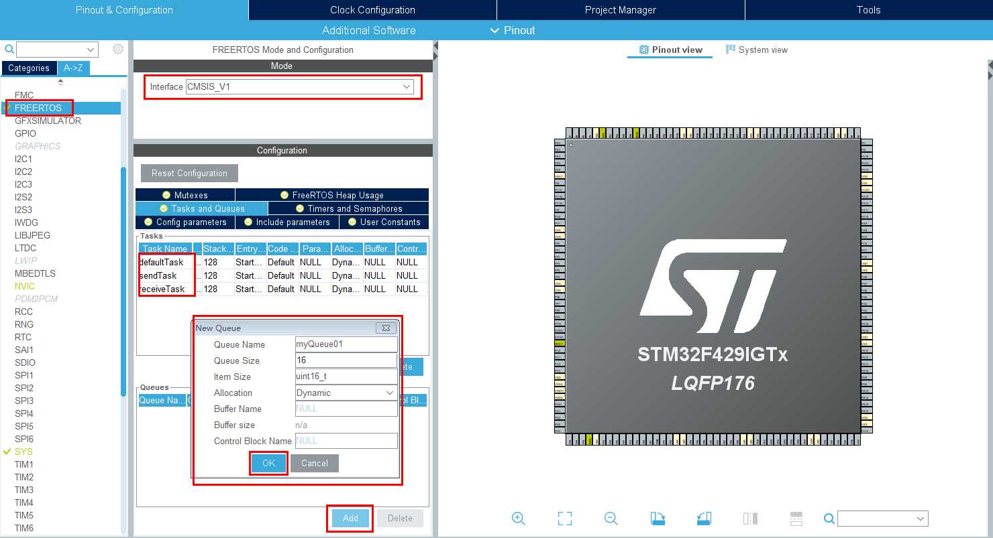
Task: Cancel the New Queue dialog
Action: tap(315, 463)
